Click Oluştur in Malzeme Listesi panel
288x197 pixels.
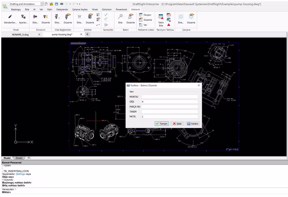click(145, 15)
